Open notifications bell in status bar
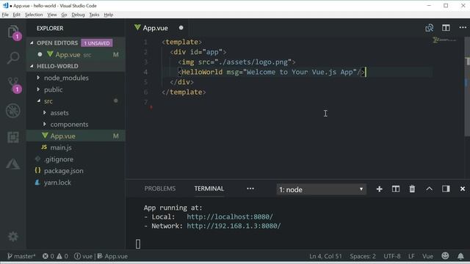The height and width of the screenshot is (264, 470). (x=460, y=256)
